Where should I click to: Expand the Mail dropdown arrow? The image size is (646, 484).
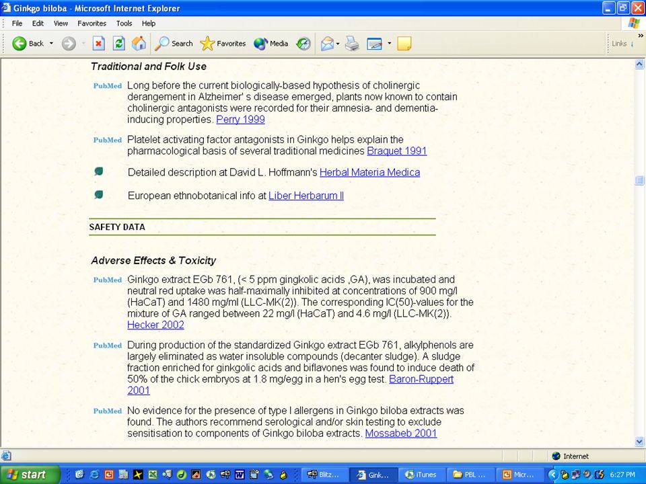pos(338,43)
